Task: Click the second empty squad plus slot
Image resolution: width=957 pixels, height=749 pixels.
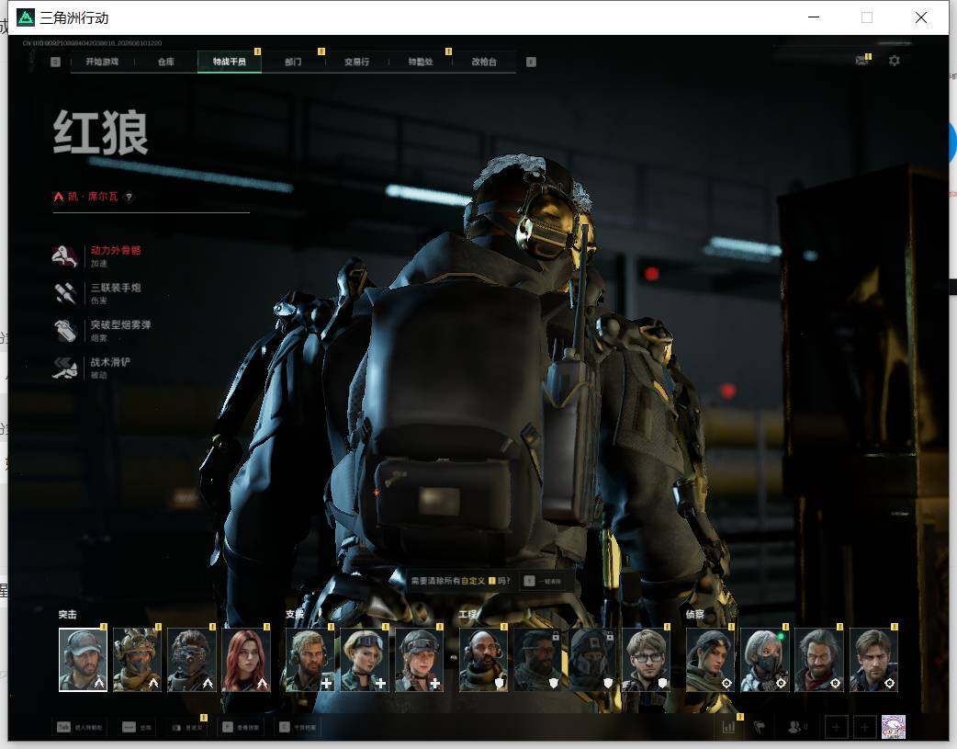Action: 864,727
